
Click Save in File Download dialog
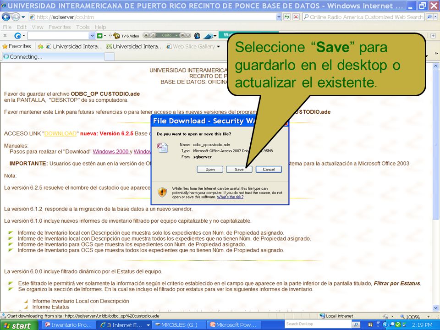pyautogui.click(x=239, y=169)
